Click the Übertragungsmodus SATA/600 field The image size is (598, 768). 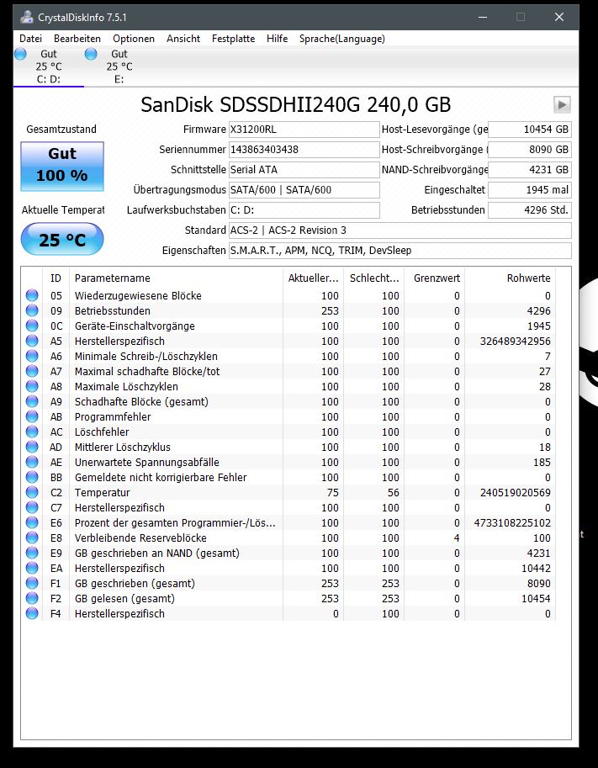coord(304,189)
